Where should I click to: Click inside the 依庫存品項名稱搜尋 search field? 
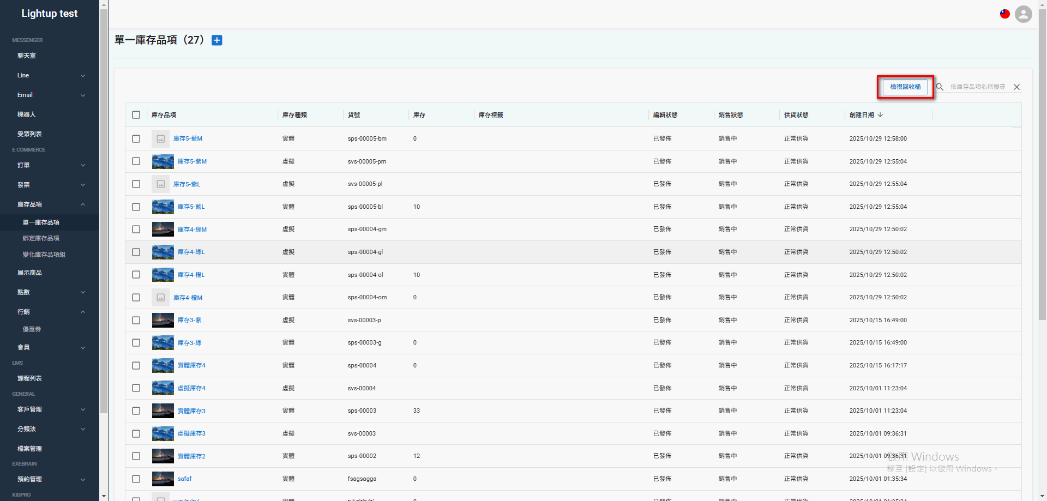(976, 87)
